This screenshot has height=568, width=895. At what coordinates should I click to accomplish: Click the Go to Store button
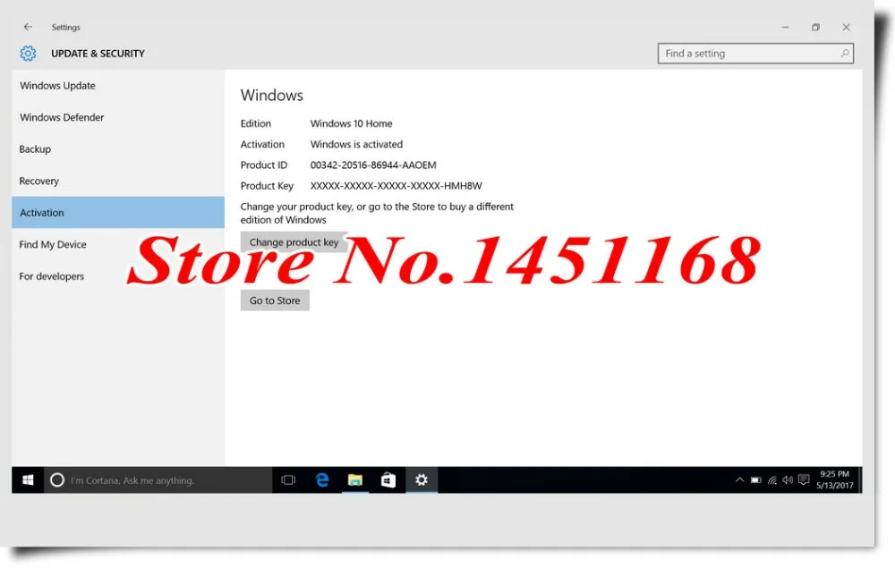pos(275,301)
